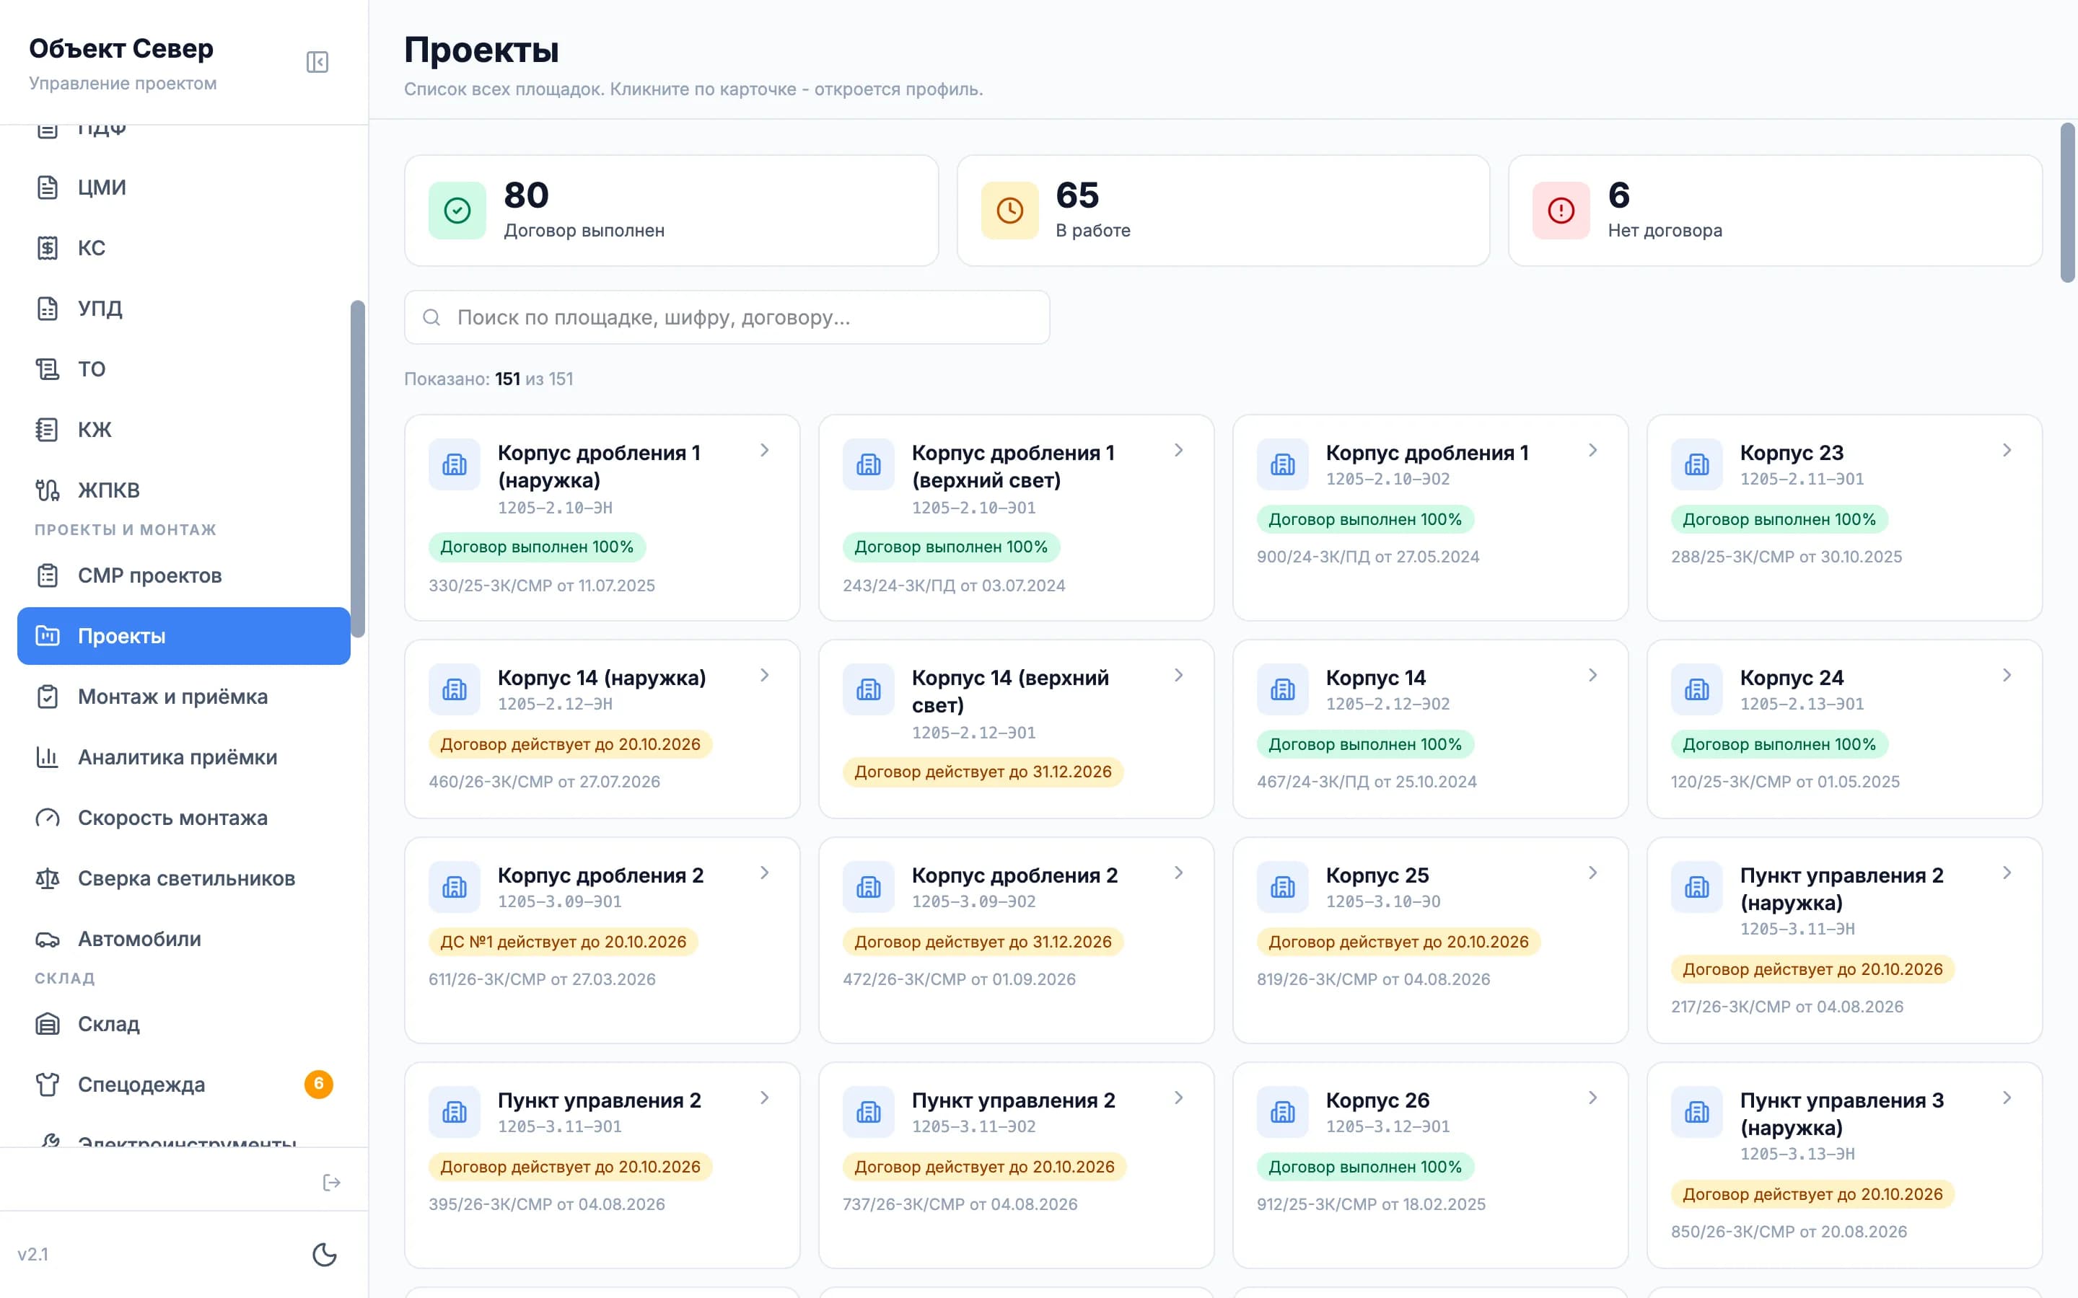Click the Склад warehouse icon

point(47,1024)
